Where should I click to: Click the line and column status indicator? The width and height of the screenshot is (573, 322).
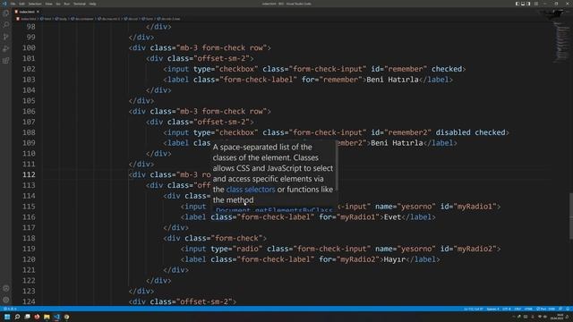pos(474,309)
